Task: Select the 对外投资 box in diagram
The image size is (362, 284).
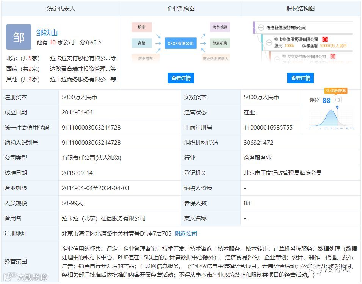Action: coord(220,27)
